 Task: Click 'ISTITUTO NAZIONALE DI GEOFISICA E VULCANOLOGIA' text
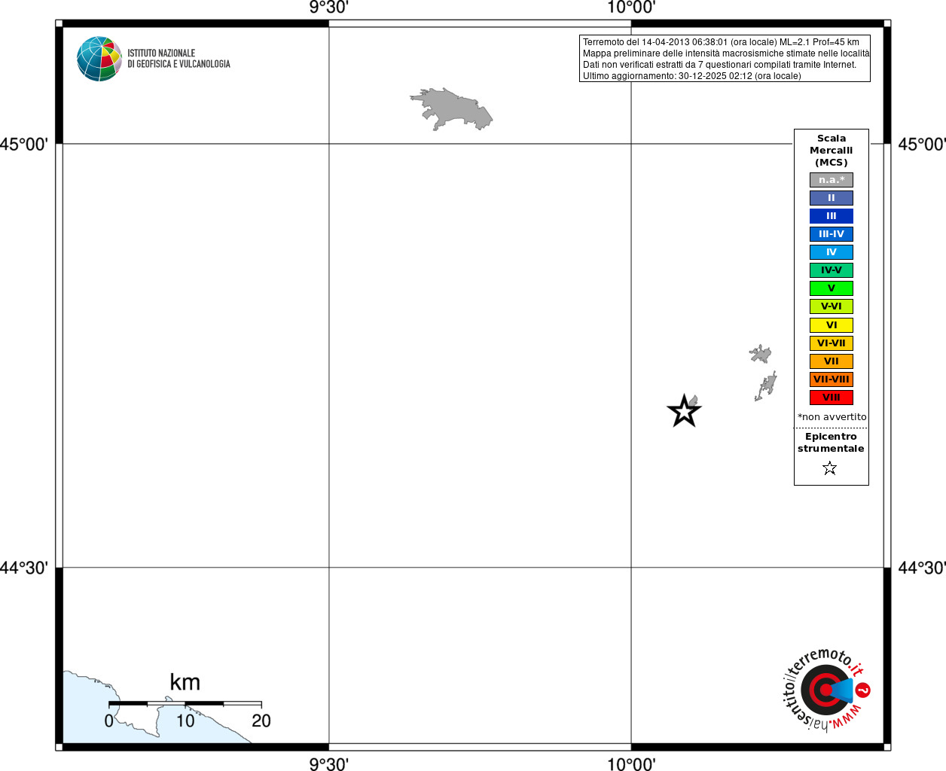coord(179,59)
